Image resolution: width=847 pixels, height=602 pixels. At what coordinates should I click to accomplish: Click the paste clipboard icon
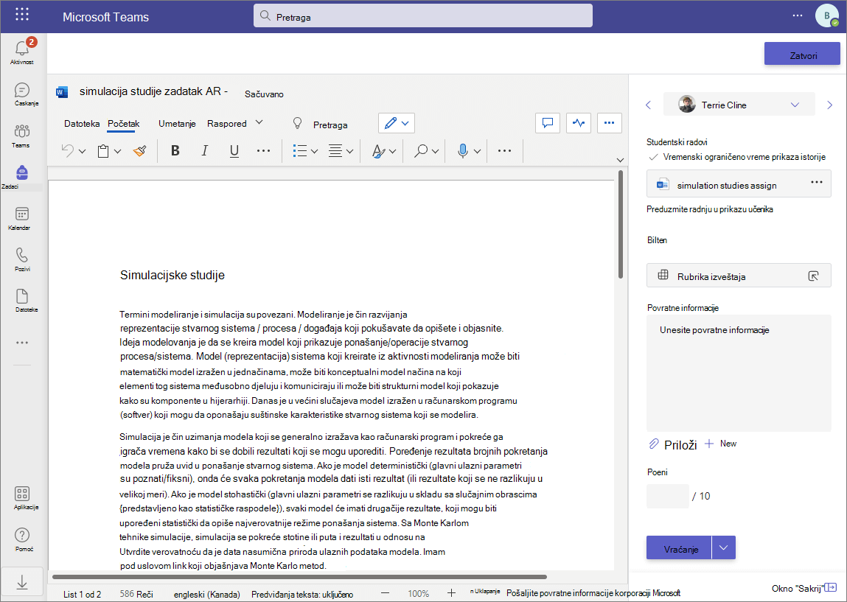point(103,150)
